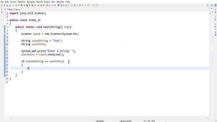Image resolution: width=217 pixels, height=122 pixels.
Task: Click the New Java Package icon
Action: (x=38, y=5)
